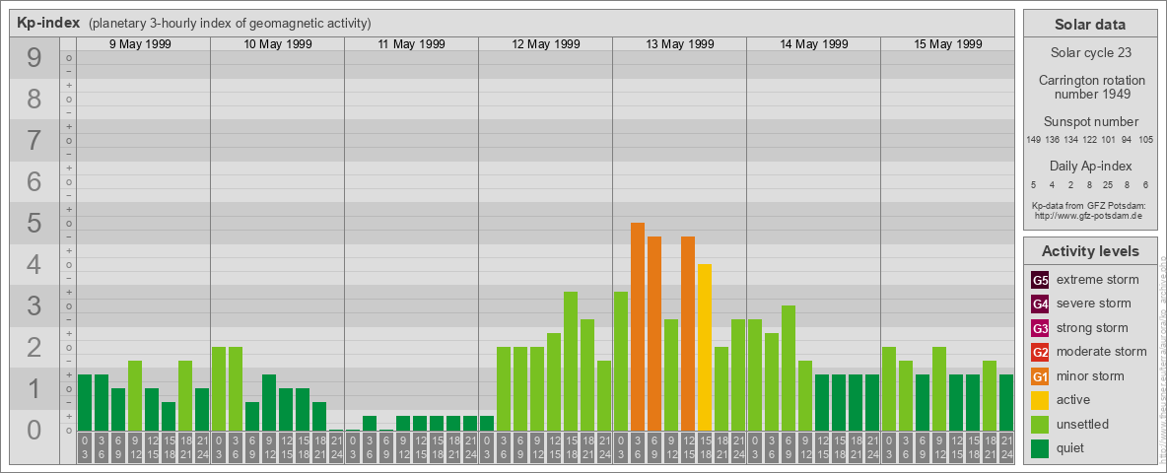Click the 11 May 3-6 small bar
The height and width of the screenshot is (473, 1167).
point(370,423)
